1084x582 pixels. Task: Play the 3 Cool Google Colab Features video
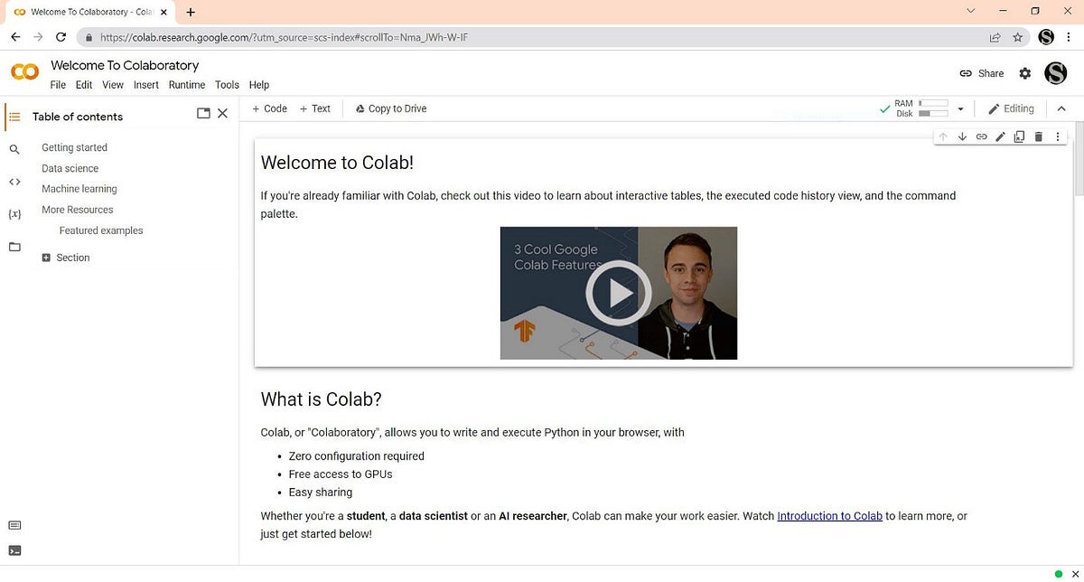[618, 292]
